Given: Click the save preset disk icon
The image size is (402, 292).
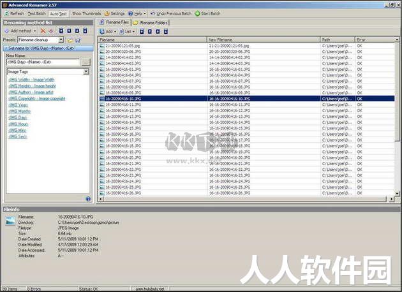Looking at the screenshot, I should [x=78, y=40].
